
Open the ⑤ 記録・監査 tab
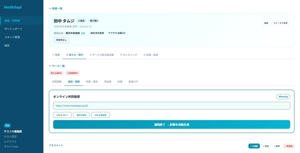tap(151, 55)
